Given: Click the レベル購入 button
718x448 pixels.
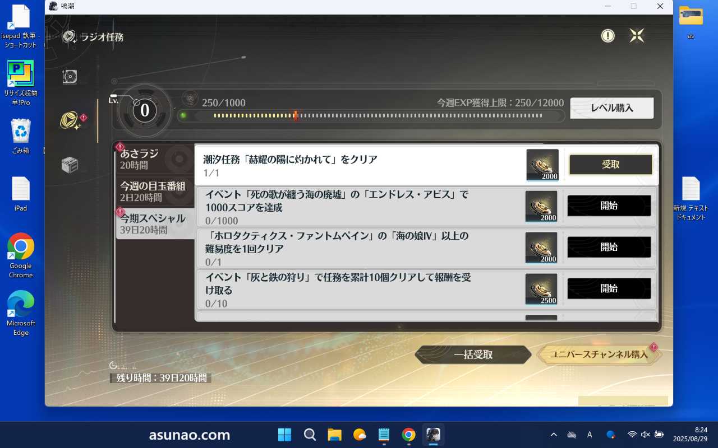Looking at the screenshot, I should pyautogui.click(x=611, y=108).
